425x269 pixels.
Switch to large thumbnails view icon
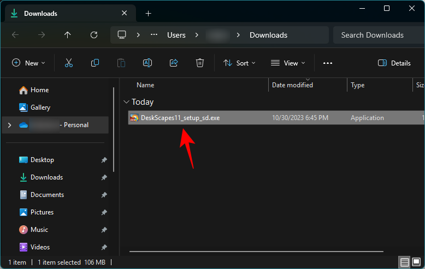[x=416, y=262]
